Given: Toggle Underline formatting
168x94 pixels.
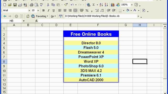Looking at the screenshot, I should [x=54, y=10].
